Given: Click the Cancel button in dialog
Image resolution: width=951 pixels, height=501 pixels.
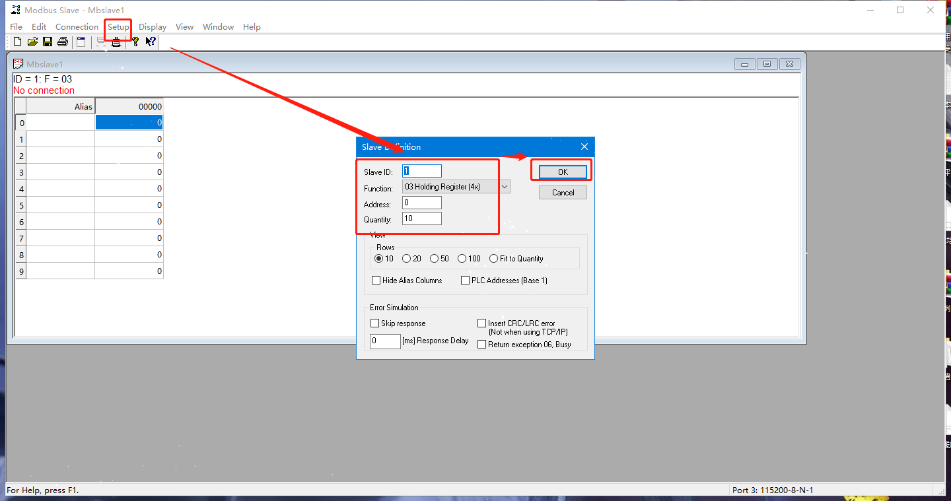Looking at the screenshot, I should [563, 193].
